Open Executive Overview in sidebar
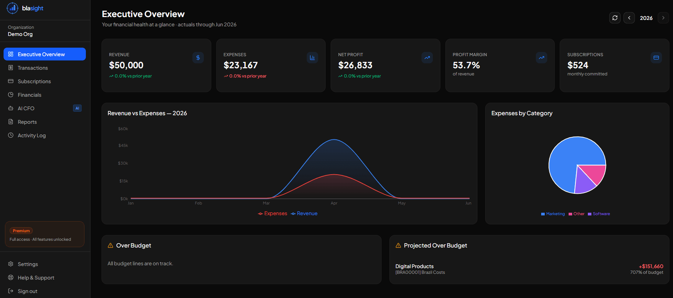The height and width of the screenshot is (298, 673). (x=45, y=54)
